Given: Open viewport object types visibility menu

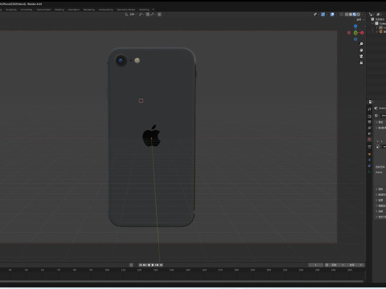Looking at the screenshot, I should tap(315, 14).
